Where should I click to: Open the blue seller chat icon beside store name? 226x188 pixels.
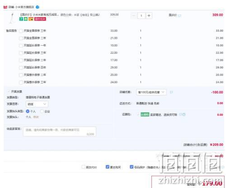pyautogui.click(x=38, y=7)
